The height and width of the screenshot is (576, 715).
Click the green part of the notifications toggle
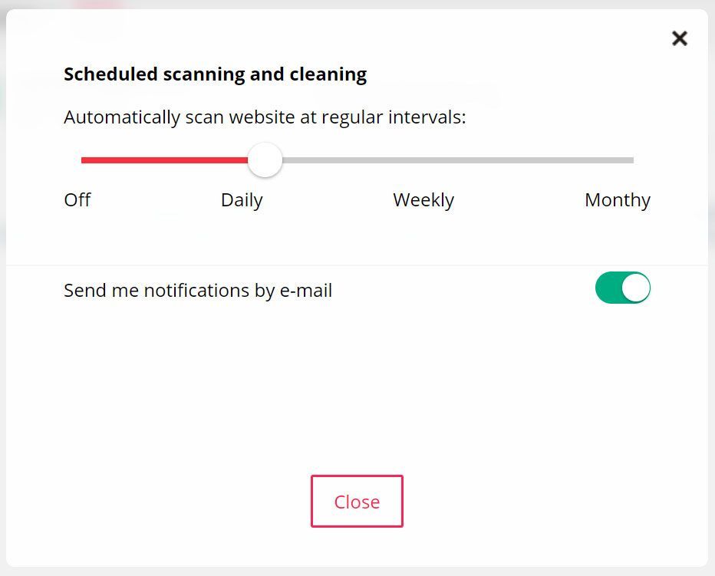tap(608, 288)
